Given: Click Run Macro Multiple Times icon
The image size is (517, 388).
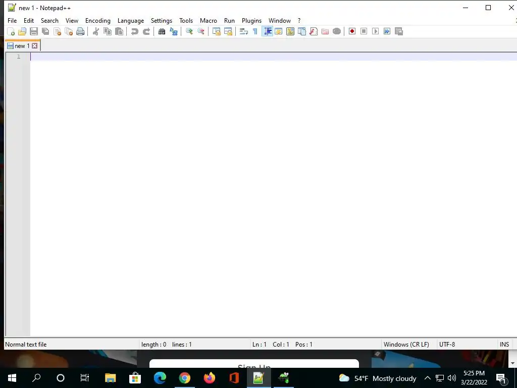Looking at the screenshot, I should 387,31.
